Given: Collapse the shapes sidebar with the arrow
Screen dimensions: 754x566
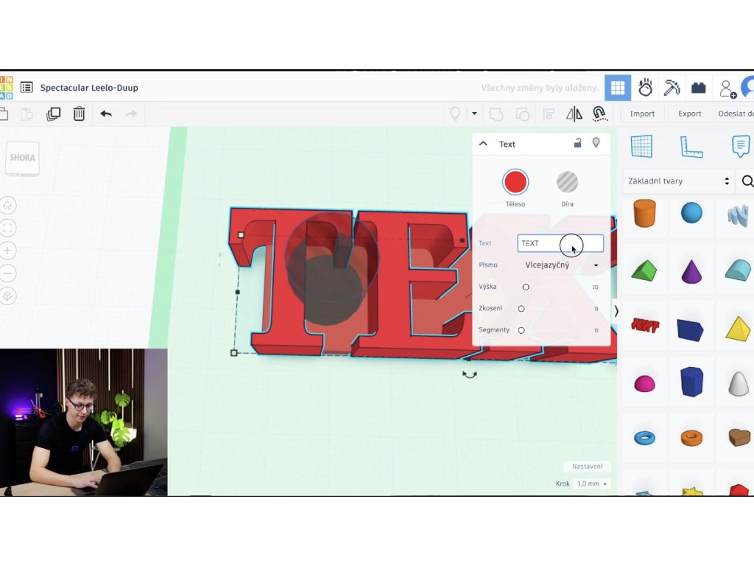Looking at the screenshot, I should click(616, 312).
